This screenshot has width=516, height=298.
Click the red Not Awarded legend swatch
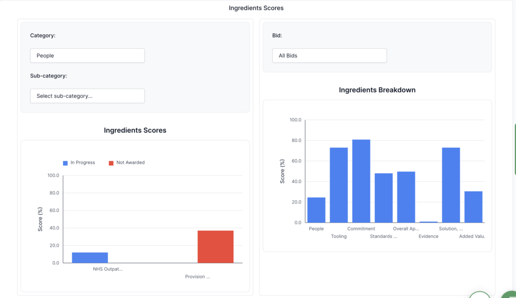(111, 163)
